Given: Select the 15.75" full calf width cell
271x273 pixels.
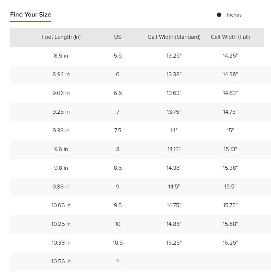Looking at the screenshot, I should (x=230, y=205).
